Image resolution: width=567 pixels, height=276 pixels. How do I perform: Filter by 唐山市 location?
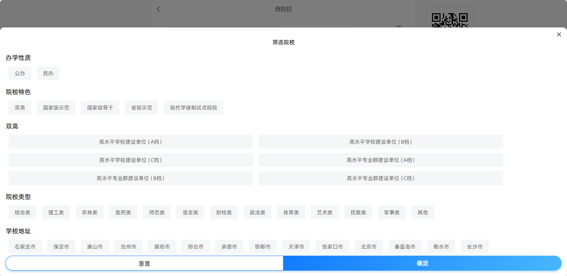point(95,247)
